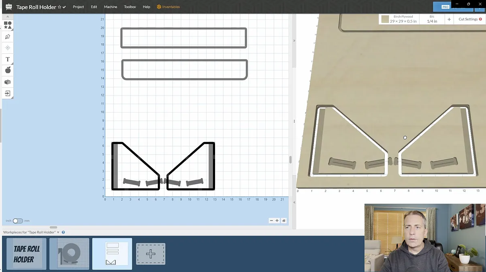This screenshot has width=486, height=272.
Task: Zoom out with the minus button
Action: tap(271, 221)
